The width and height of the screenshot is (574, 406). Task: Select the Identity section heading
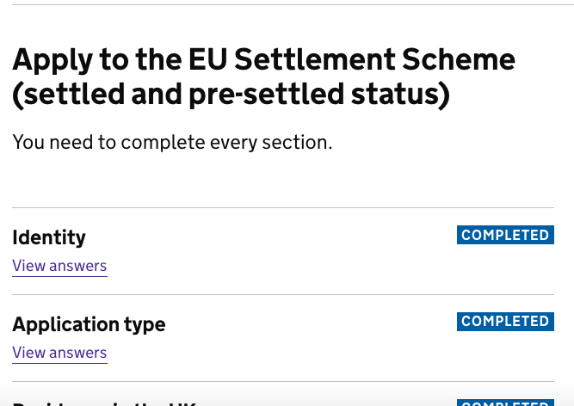[49, 237]
